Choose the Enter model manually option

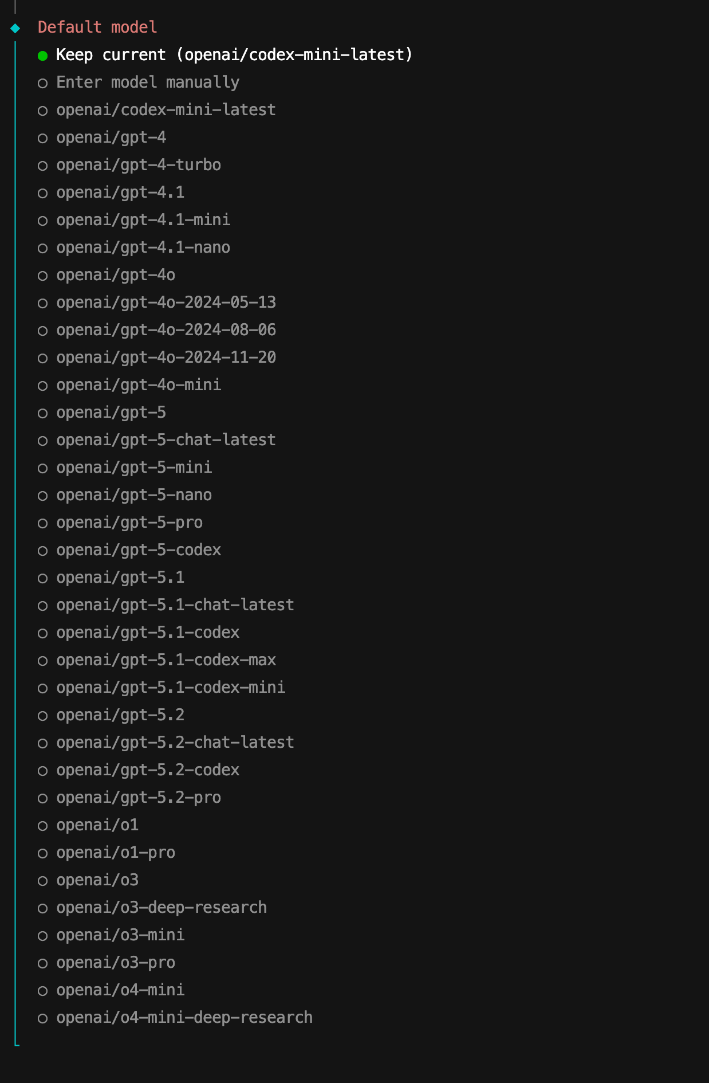click(147, 83)
